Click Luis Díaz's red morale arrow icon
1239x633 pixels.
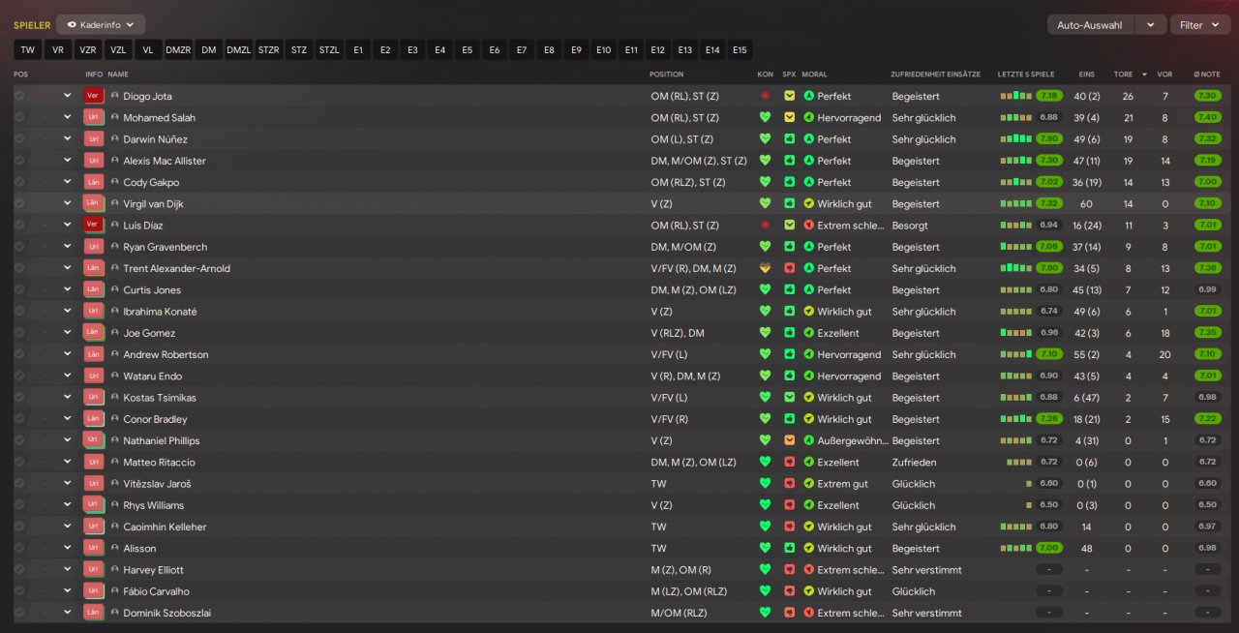pyautogui.click(x=809, y=226)
